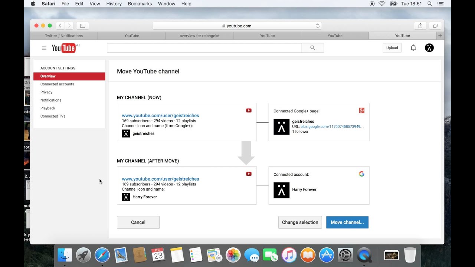The height and width of the screenshot is (267, 475).
Task: Open Privacy settings
Action: [46, 92]
